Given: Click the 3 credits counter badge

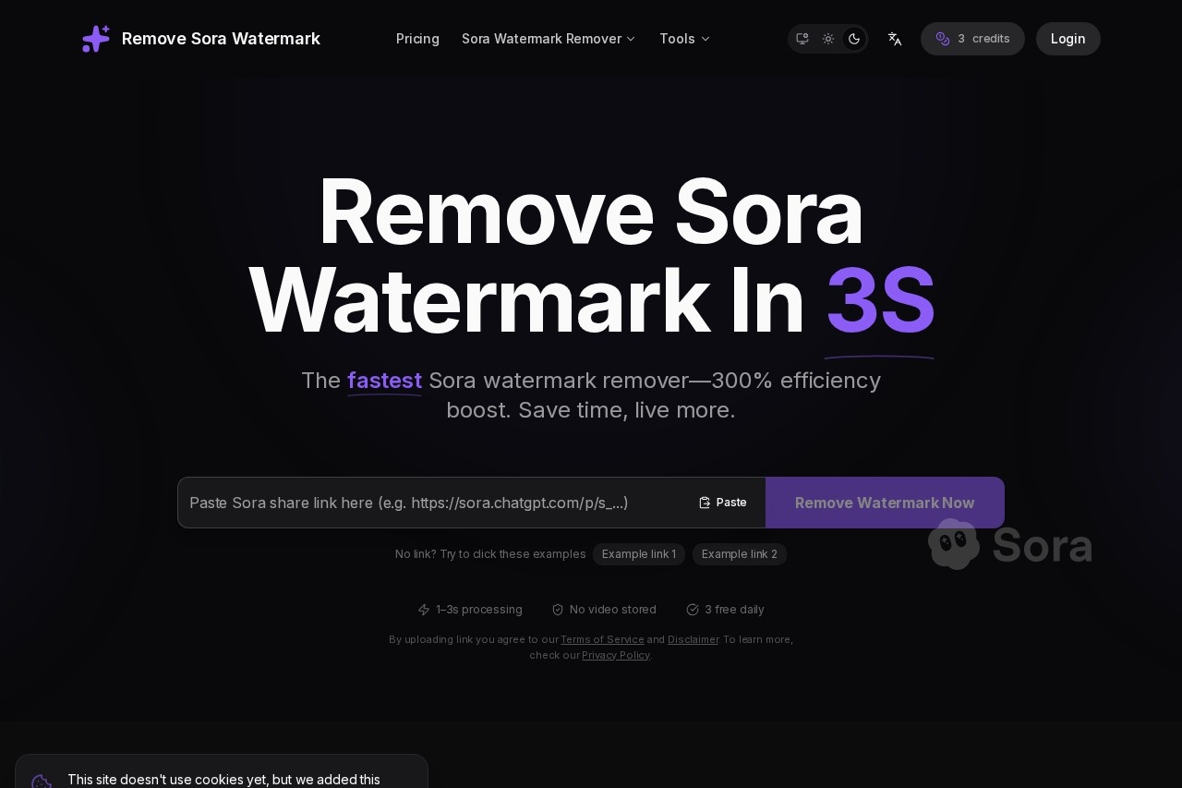Looking at the screenshot, I should (x=972, y=39).
